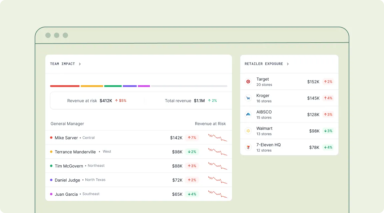Click the gray remainder of the progress bar
The image size is (384, 213).
[x=189, y=86]
